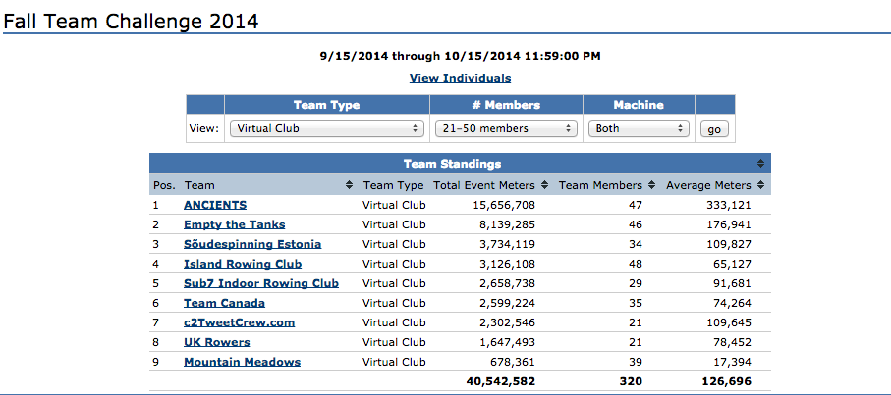
Task: Sort by Team Members arrows
Action: (x=651, y=185)
